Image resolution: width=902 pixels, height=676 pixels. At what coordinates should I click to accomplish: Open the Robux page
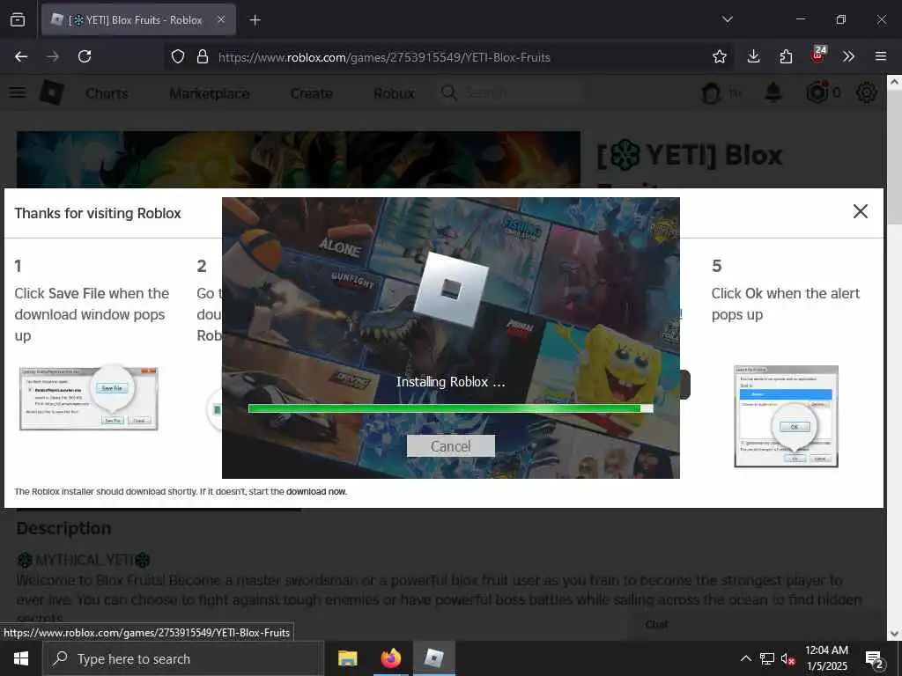(394, 93)
